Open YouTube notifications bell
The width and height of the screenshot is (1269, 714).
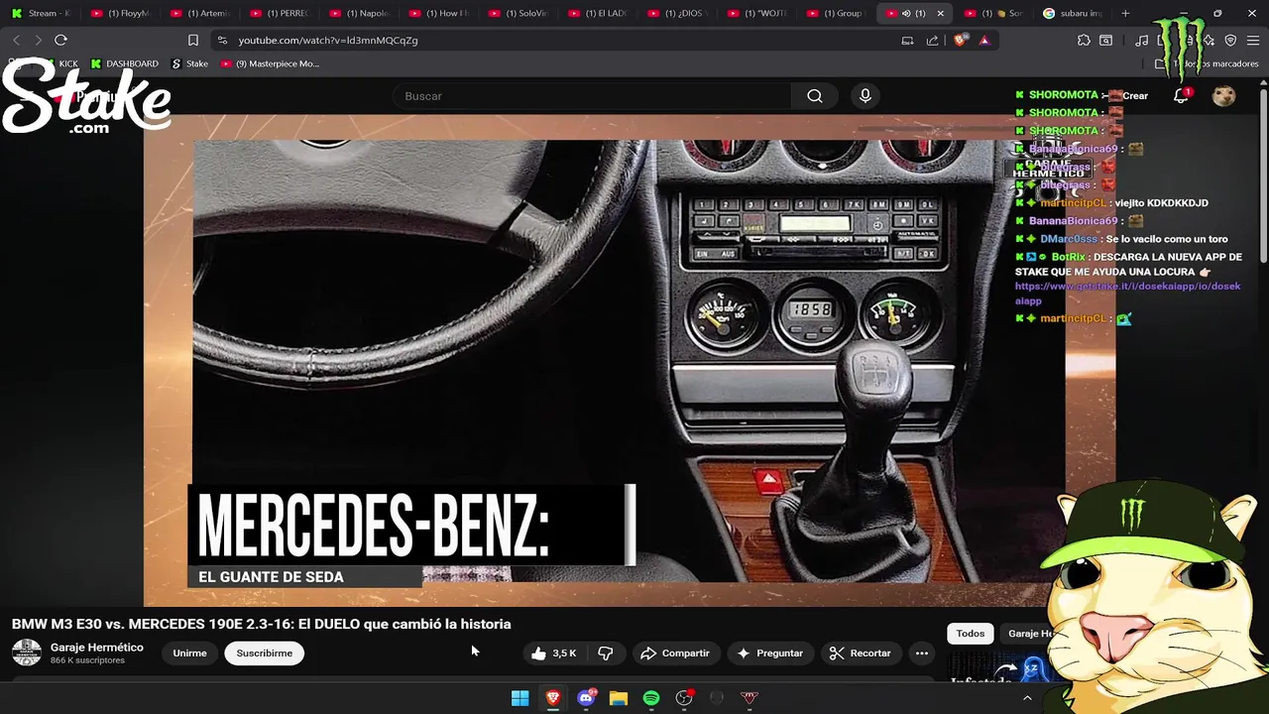click(x=1181, y=96)
